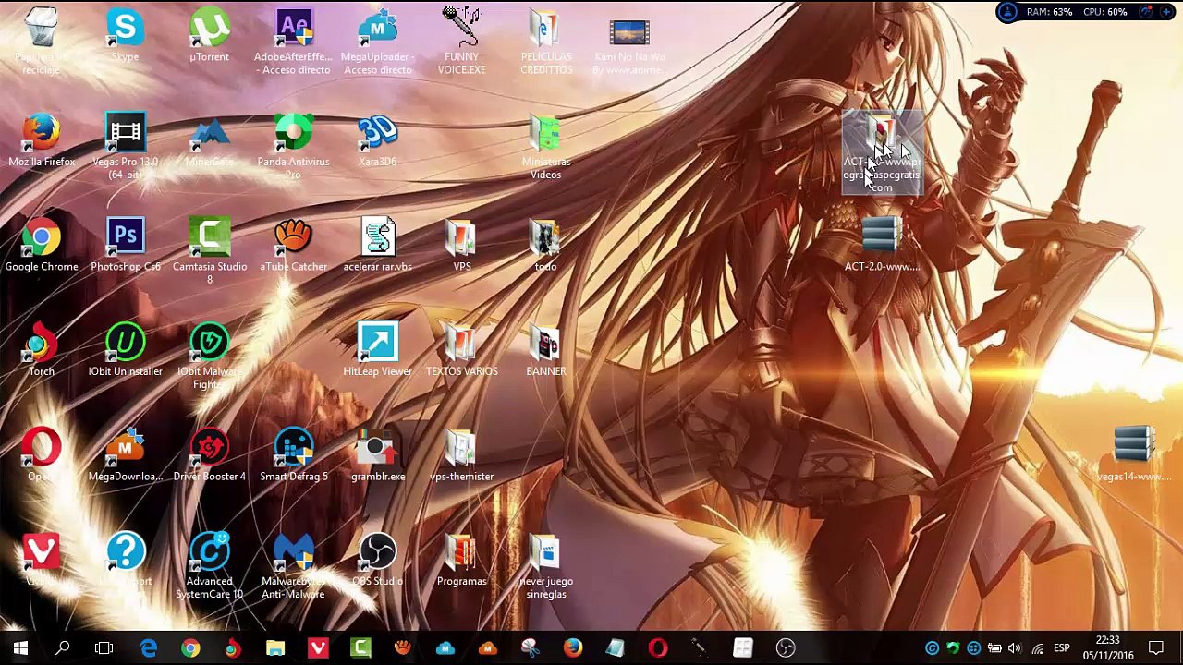Select the Xara3D6 desktop icon
Viewport: 1183px width, 665px height.
coord(377,141)
